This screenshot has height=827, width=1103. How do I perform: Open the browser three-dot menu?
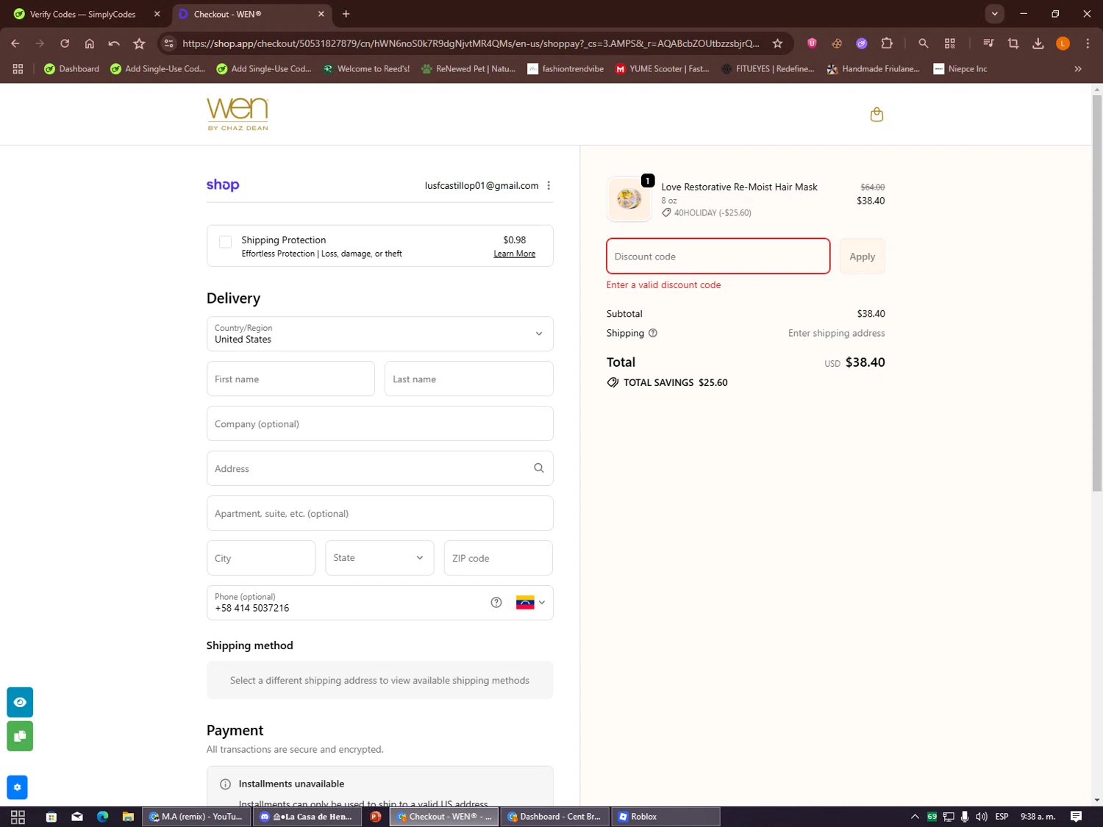coord(1088,43)
